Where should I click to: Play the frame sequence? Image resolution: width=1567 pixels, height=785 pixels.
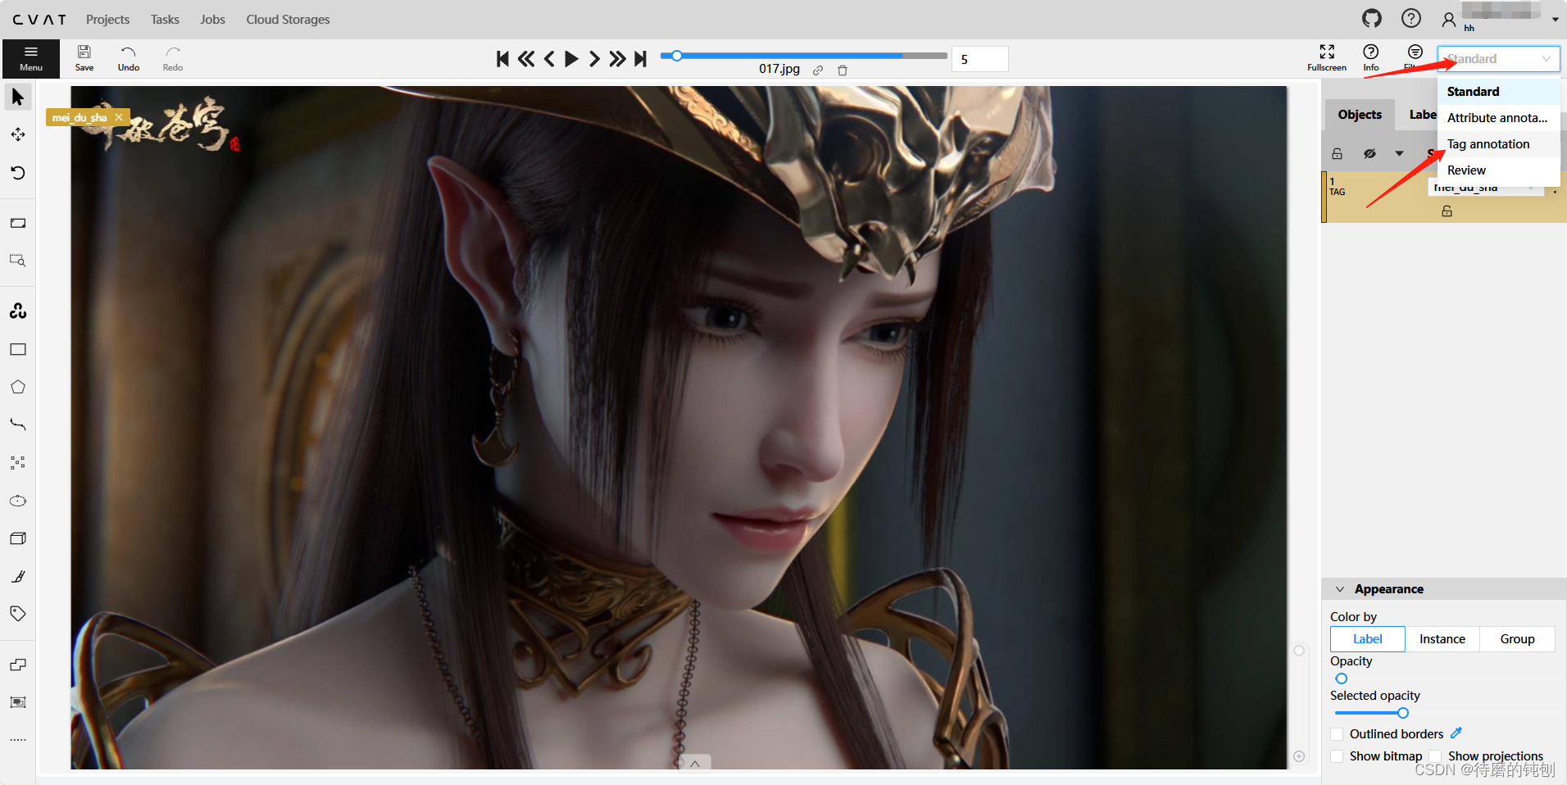click(x=572, y=59)
